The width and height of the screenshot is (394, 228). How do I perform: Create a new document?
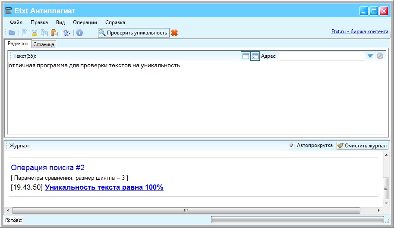(x=25, y=33)
